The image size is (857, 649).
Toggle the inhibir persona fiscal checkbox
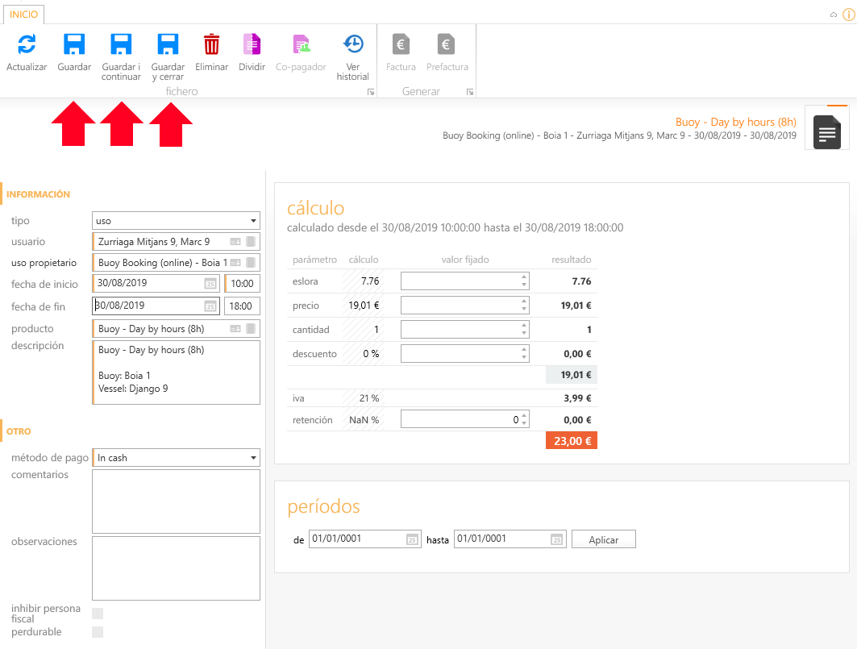coord(98,614)
